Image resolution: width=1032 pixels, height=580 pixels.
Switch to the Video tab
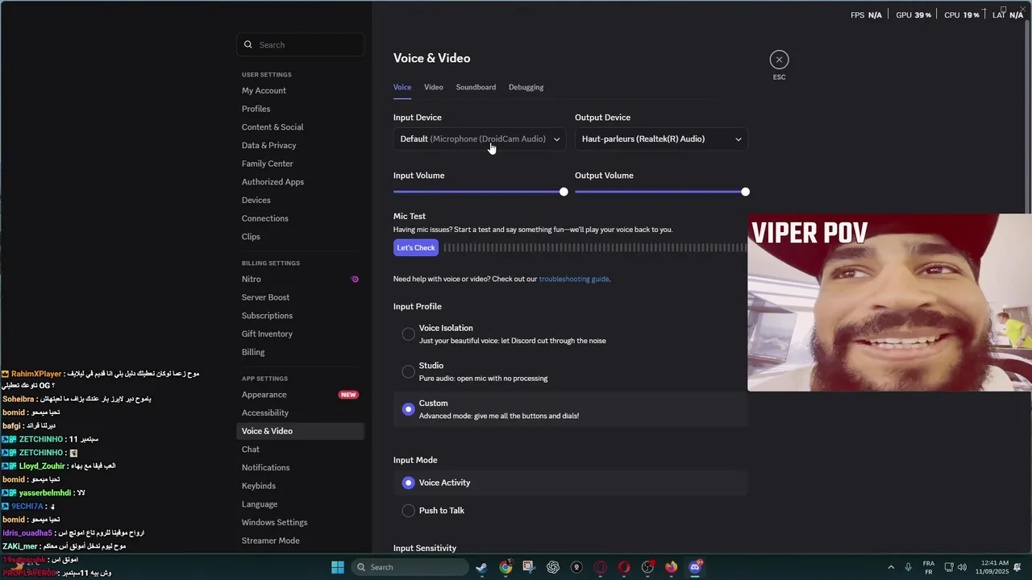tap(434, 87)
